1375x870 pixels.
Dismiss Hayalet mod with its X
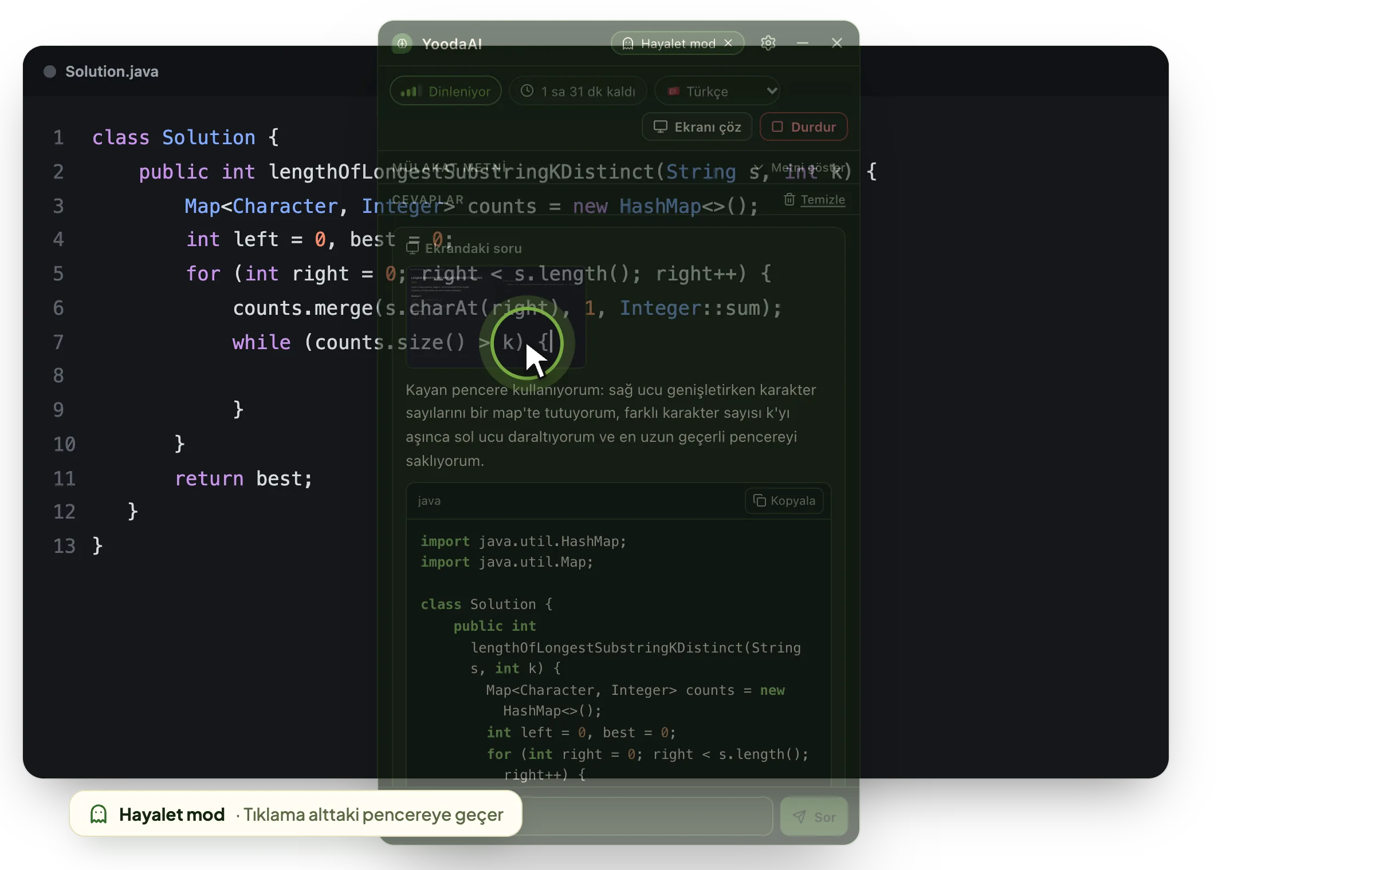(x=728, y=43)
